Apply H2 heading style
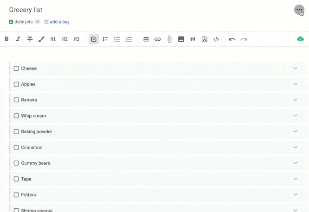This screenshot has width=309, height=212. click(65, 39)
